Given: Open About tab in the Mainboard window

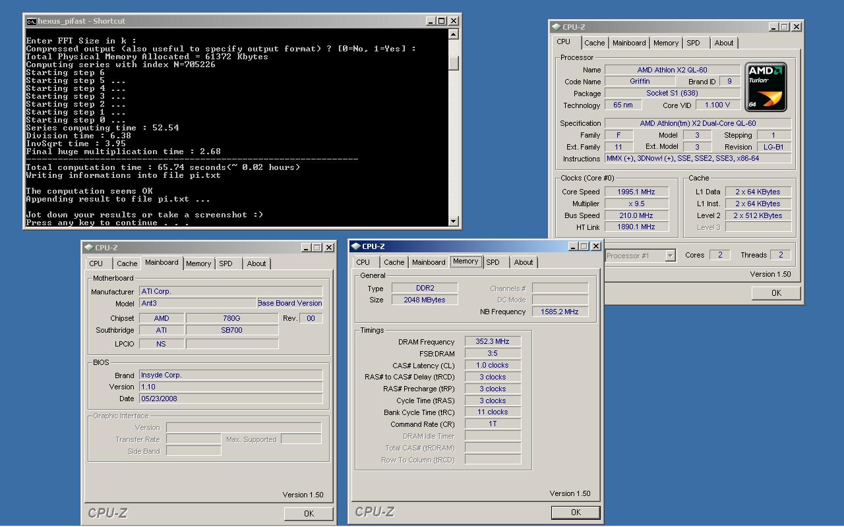Looking at the screenshot, I should tap(256, 263).
